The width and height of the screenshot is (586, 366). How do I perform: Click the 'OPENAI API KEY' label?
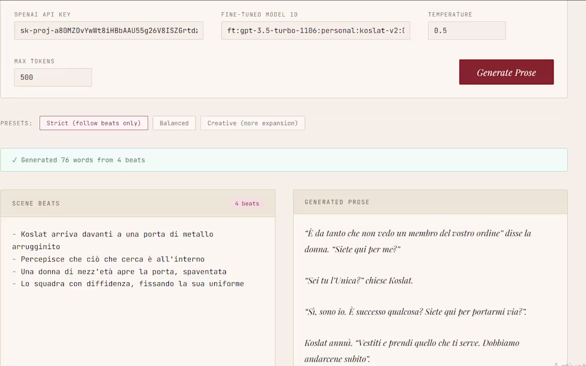42,14
